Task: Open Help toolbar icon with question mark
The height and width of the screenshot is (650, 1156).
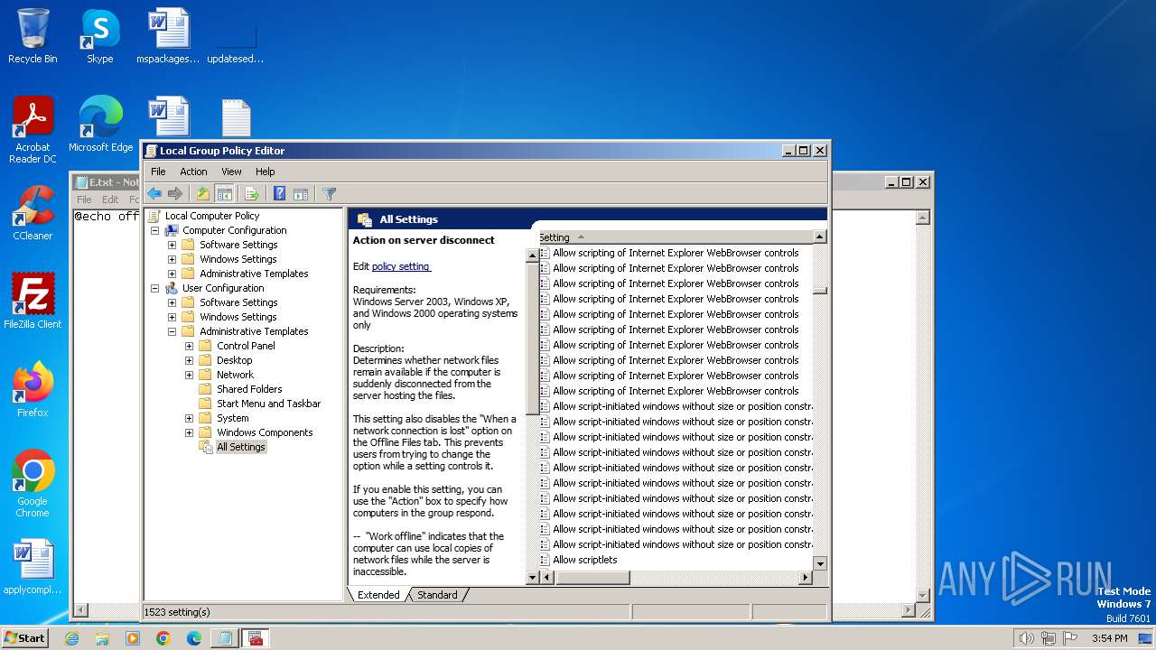Action: [x=279, y=193]
